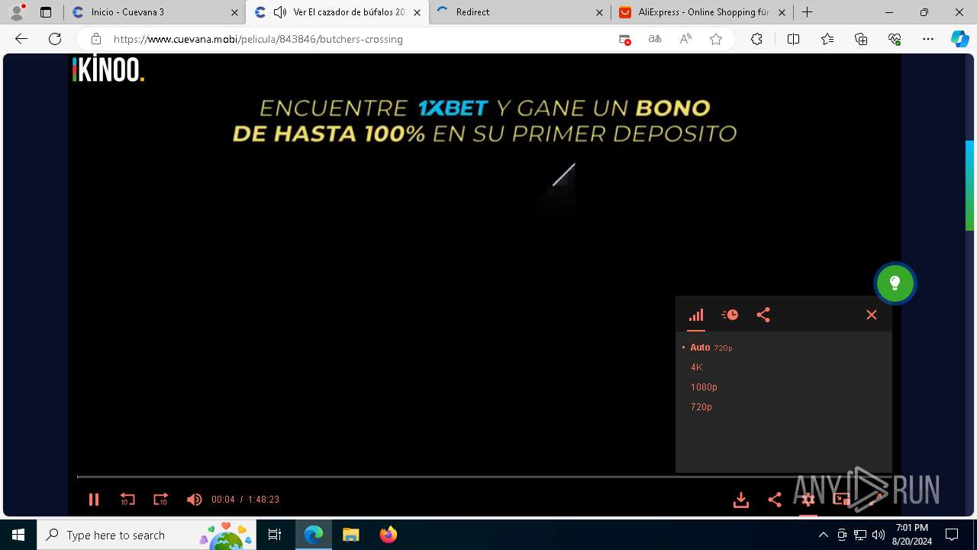Close the player settings panel
This screenshot has height=550, width=977.
872,315
